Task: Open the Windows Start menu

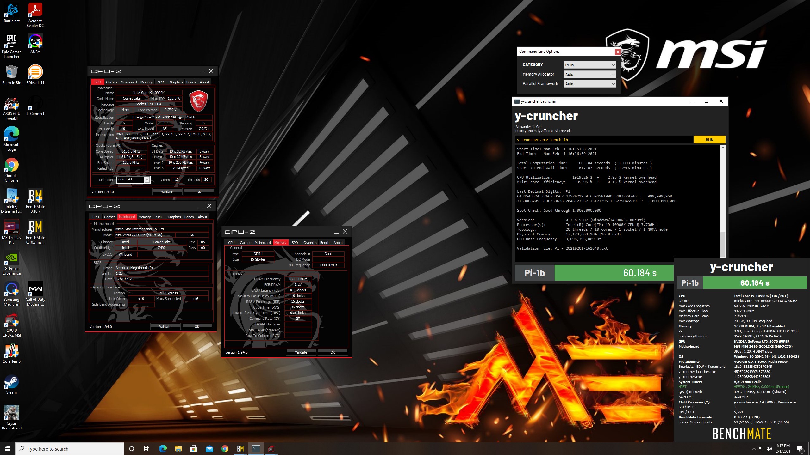Action: coord(8,449)
